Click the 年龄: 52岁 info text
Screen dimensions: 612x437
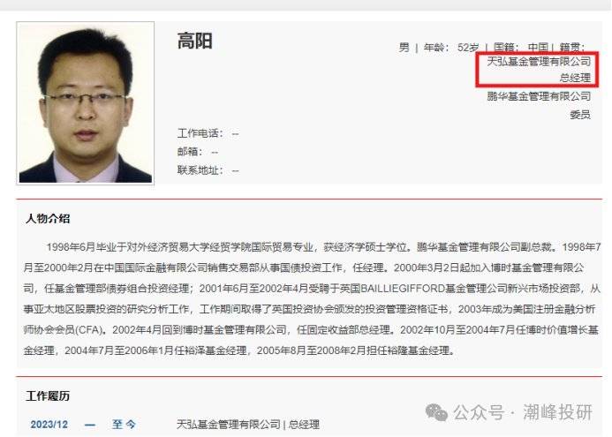point(451,48)
